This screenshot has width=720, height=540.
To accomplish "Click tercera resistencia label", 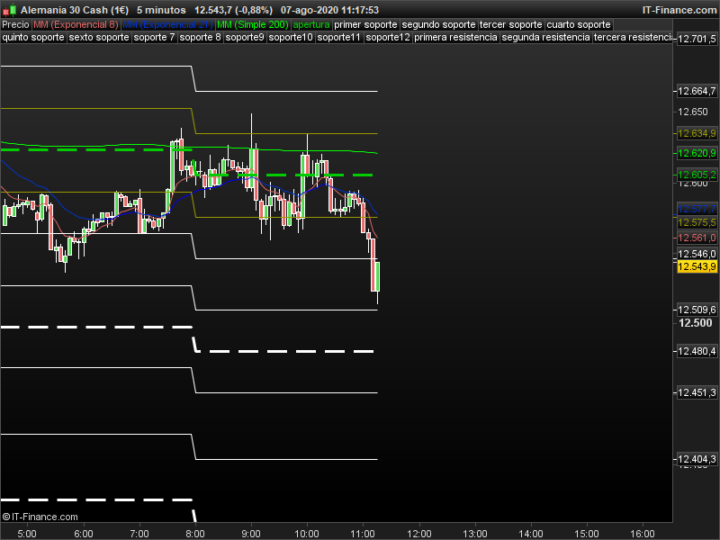I will tap(633, 37).
